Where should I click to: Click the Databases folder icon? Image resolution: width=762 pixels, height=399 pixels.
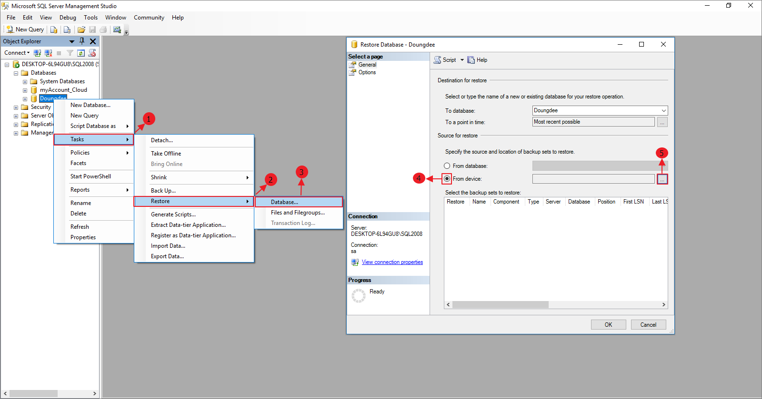pos(25,73)
